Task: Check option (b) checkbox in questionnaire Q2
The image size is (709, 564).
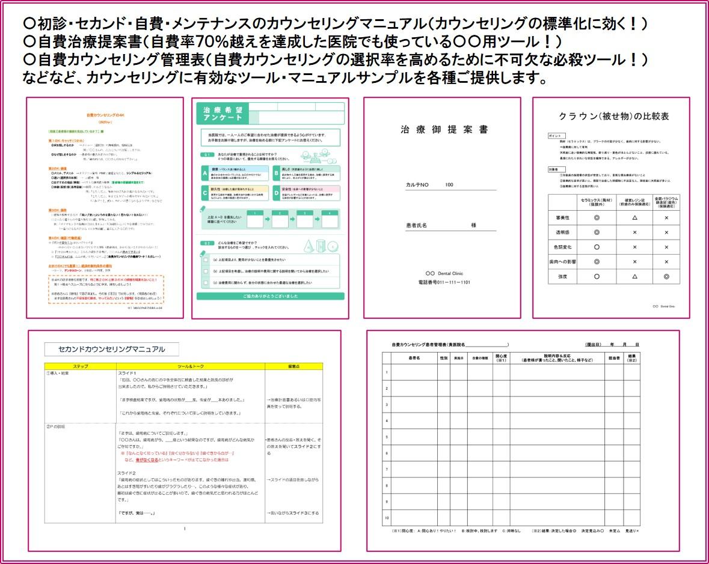Action: point(206,271)
